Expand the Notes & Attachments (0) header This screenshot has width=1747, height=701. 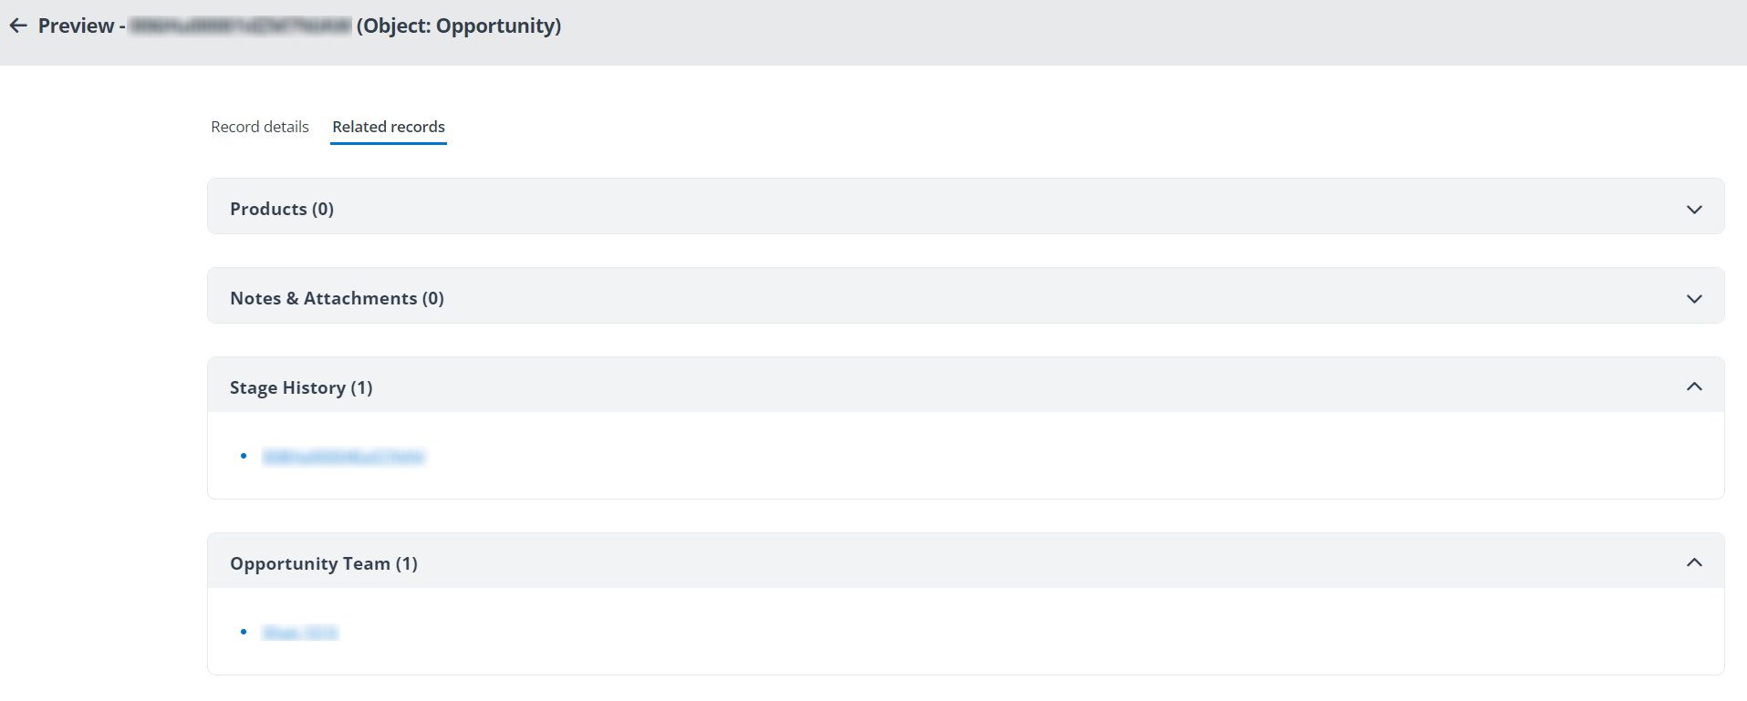coord(337,297)
